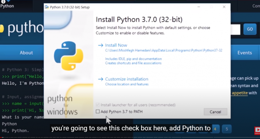Click the Install Now arrow icon

click(101, 45)
